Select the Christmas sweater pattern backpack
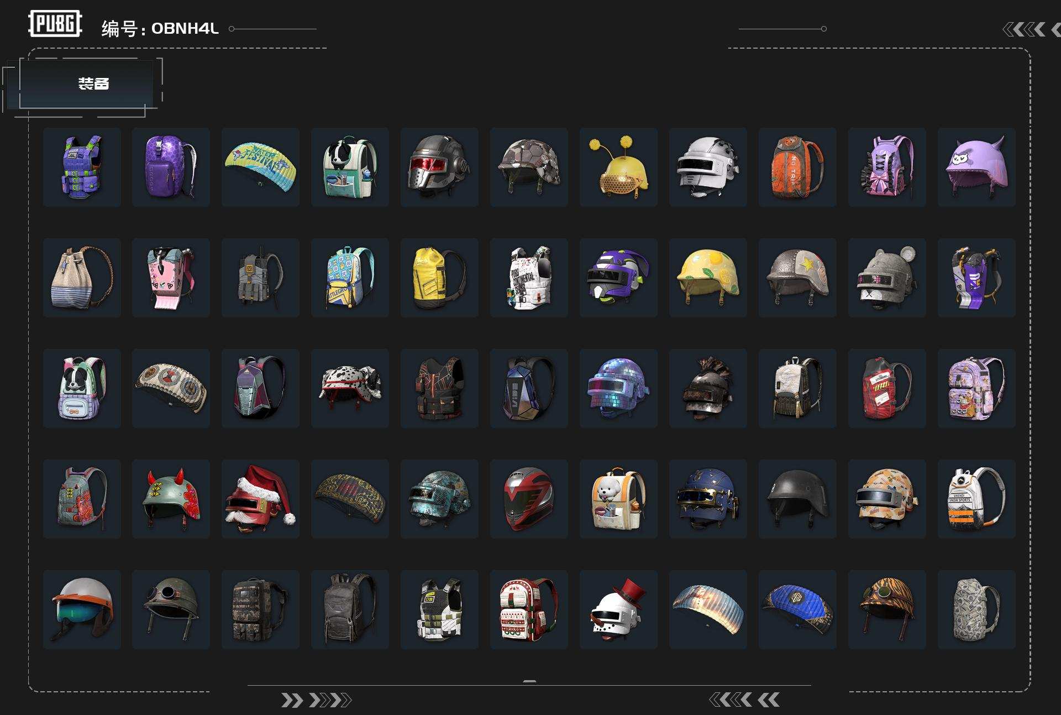This screenshot has height=715, width=1061. point(529,609)
